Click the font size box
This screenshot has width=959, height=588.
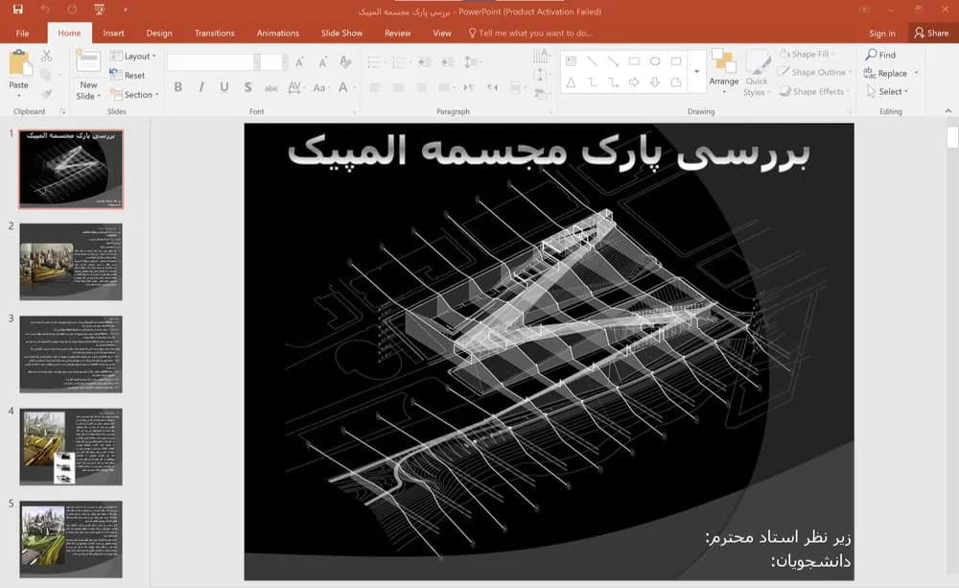(x=269, y=61)
